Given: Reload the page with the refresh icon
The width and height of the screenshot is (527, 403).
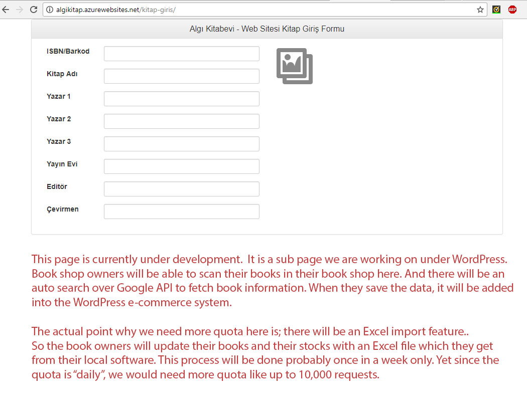Looking at the screenshot, I should pos(34,10).
